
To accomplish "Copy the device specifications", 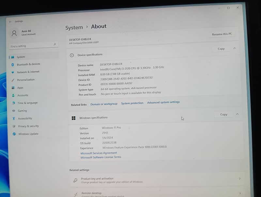I will [221, 49].
